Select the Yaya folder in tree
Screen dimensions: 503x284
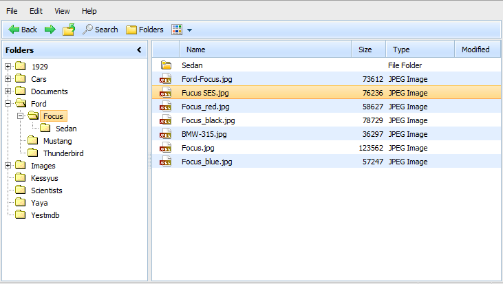(x=39, y=203)
